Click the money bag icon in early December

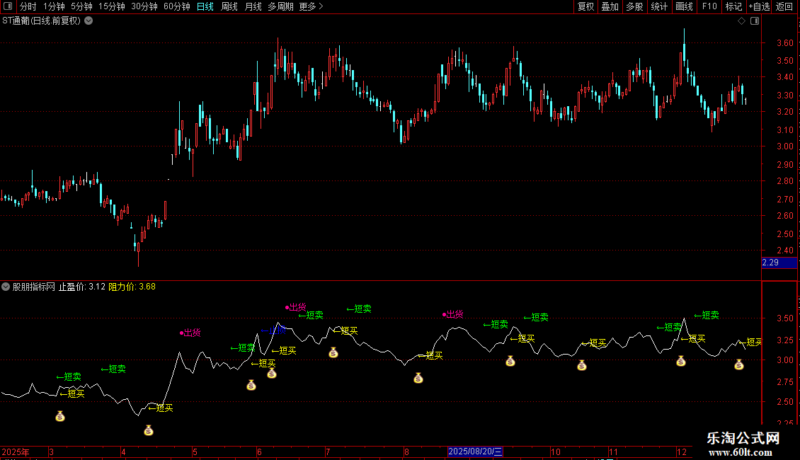pyautogui.click(x=680, y=361)
